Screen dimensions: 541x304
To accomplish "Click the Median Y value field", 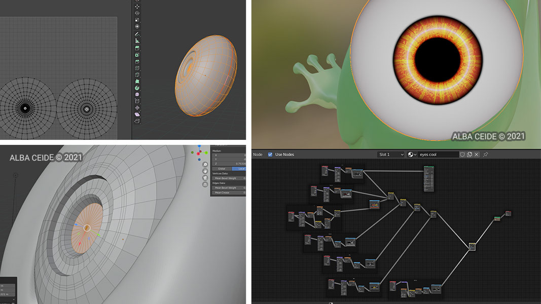I will click(229, 159).
